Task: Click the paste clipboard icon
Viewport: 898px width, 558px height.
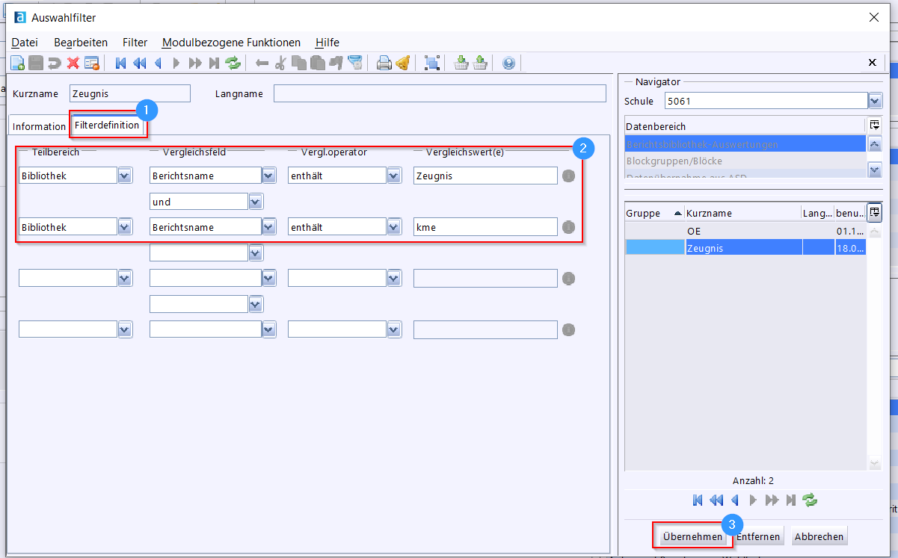Action: [318, 63]
